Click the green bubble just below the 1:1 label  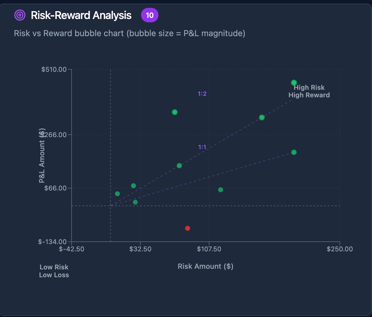click(x=179, y=165)
